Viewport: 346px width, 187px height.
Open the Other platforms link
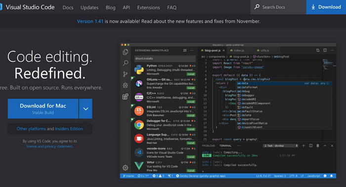click(31, 129)
